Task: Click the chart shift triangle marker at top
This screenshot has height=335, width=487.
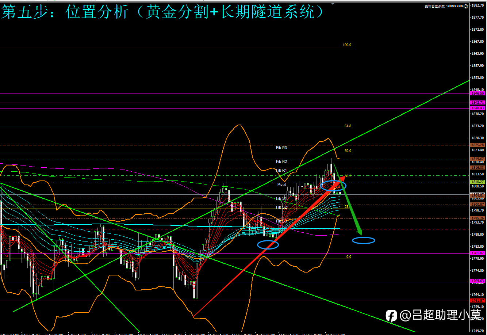Action: [x=332, y=3]
